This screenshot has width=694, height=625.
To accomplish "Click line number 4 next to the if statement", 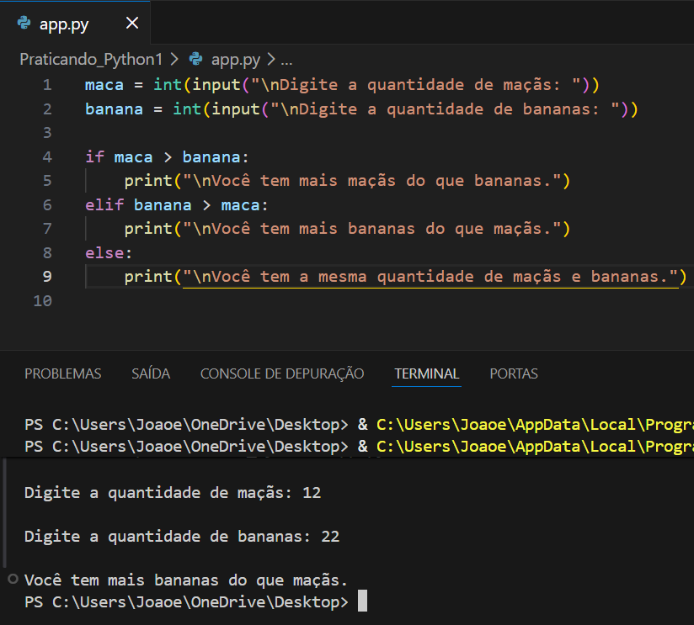I will (x=46, y=156).
